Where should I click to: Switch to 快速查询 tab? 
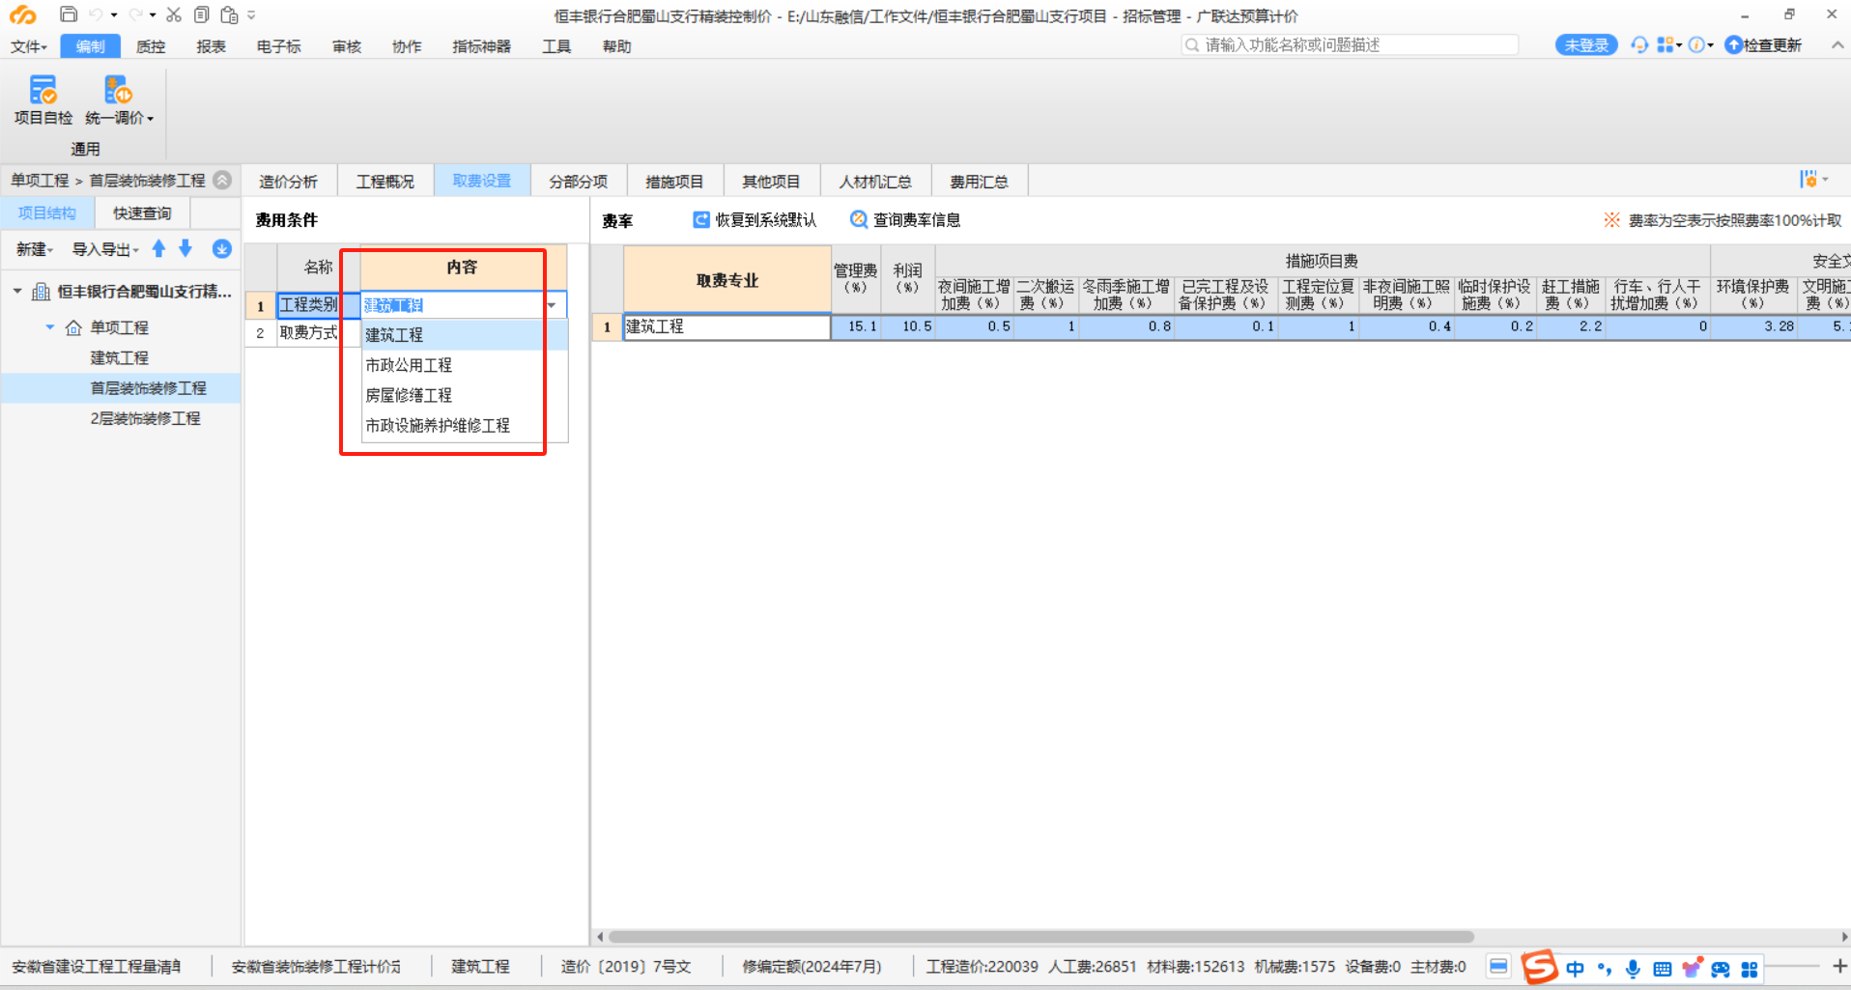click(x=142, y=213)
